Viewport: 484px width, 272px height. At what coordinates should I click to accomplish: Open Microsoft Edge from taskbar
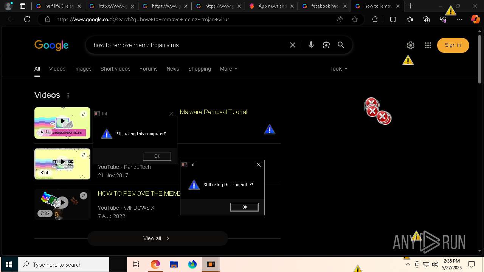[155, 264]
